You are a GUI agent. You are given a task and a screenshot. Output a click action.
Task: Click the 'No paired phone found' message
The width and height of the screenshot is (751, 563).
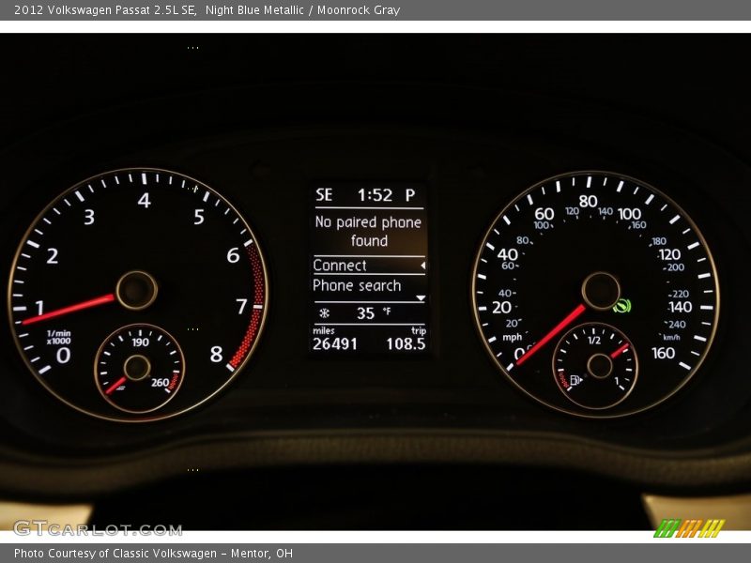(368, 231)
